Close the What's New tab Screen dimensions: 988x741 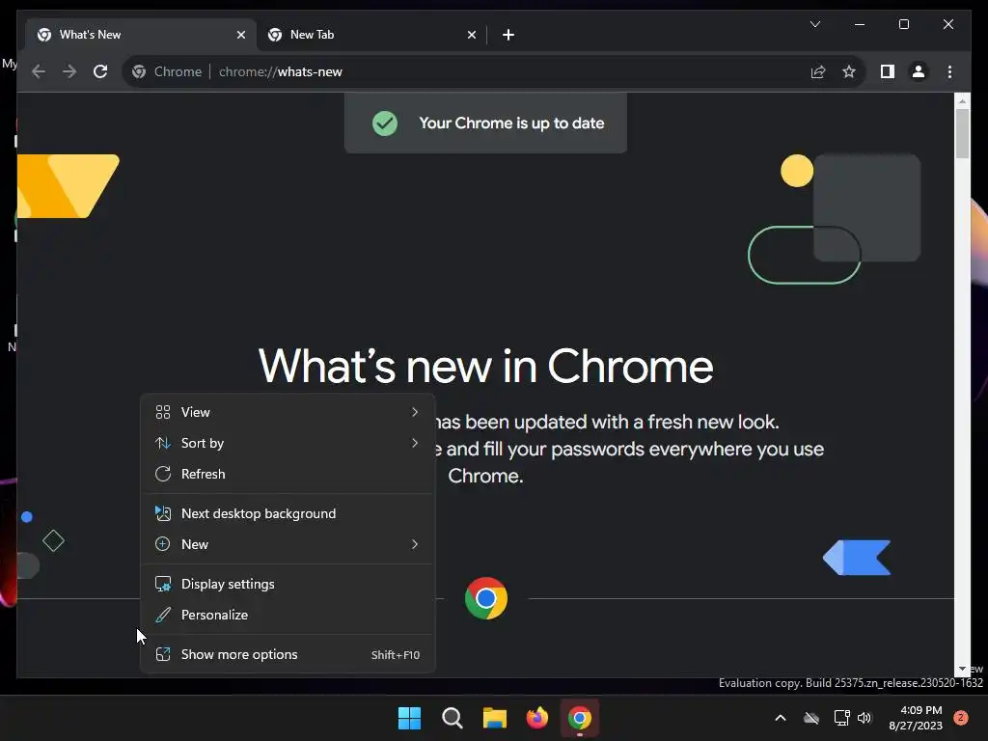point(240,35)
